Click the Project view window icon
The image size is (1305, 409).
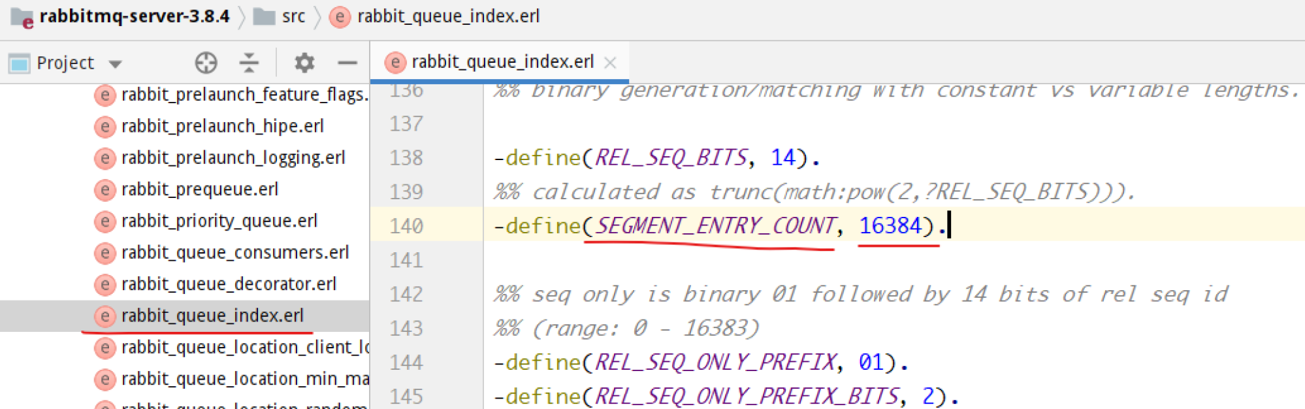tap(19, 63)
